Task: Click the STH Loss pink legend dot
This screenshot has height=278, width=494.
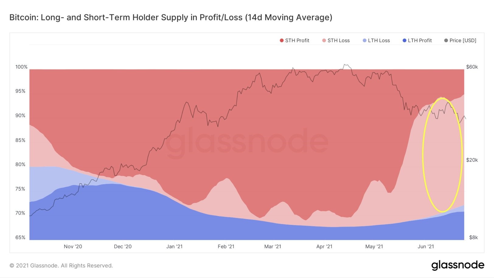Action: [324, 40]
